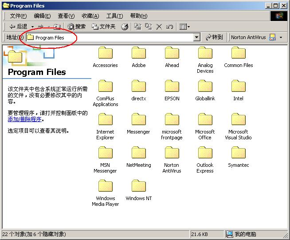Screen dimensions: 290x240
Task: Click the Windows logo throbber icon
Action: click(279, 16)
